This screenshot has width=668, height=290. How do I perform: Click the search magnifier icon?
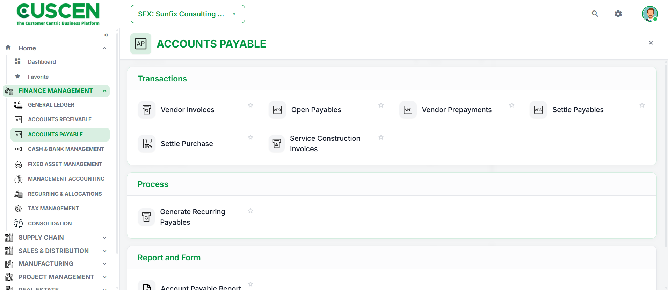[595, 14]
